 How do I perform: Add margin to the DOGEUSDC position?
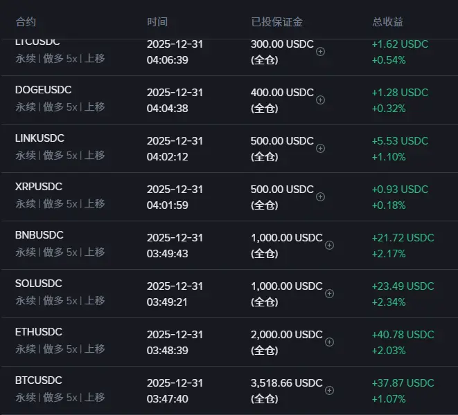[320, 100]
